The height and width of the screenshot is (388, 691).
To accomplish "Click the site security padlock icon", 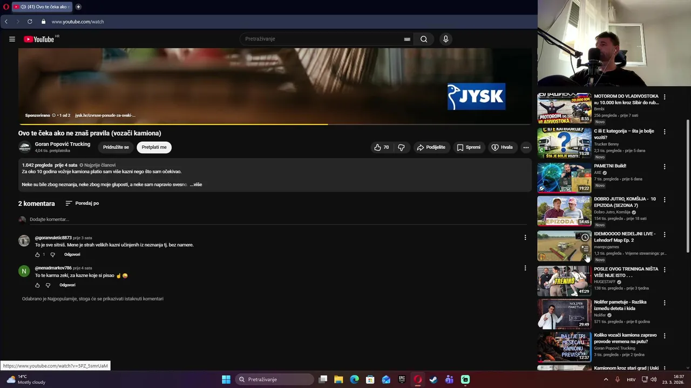I will (43, 22).
